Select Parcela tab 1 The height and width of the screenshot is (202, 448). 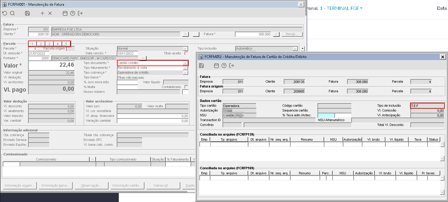[33, 44]
